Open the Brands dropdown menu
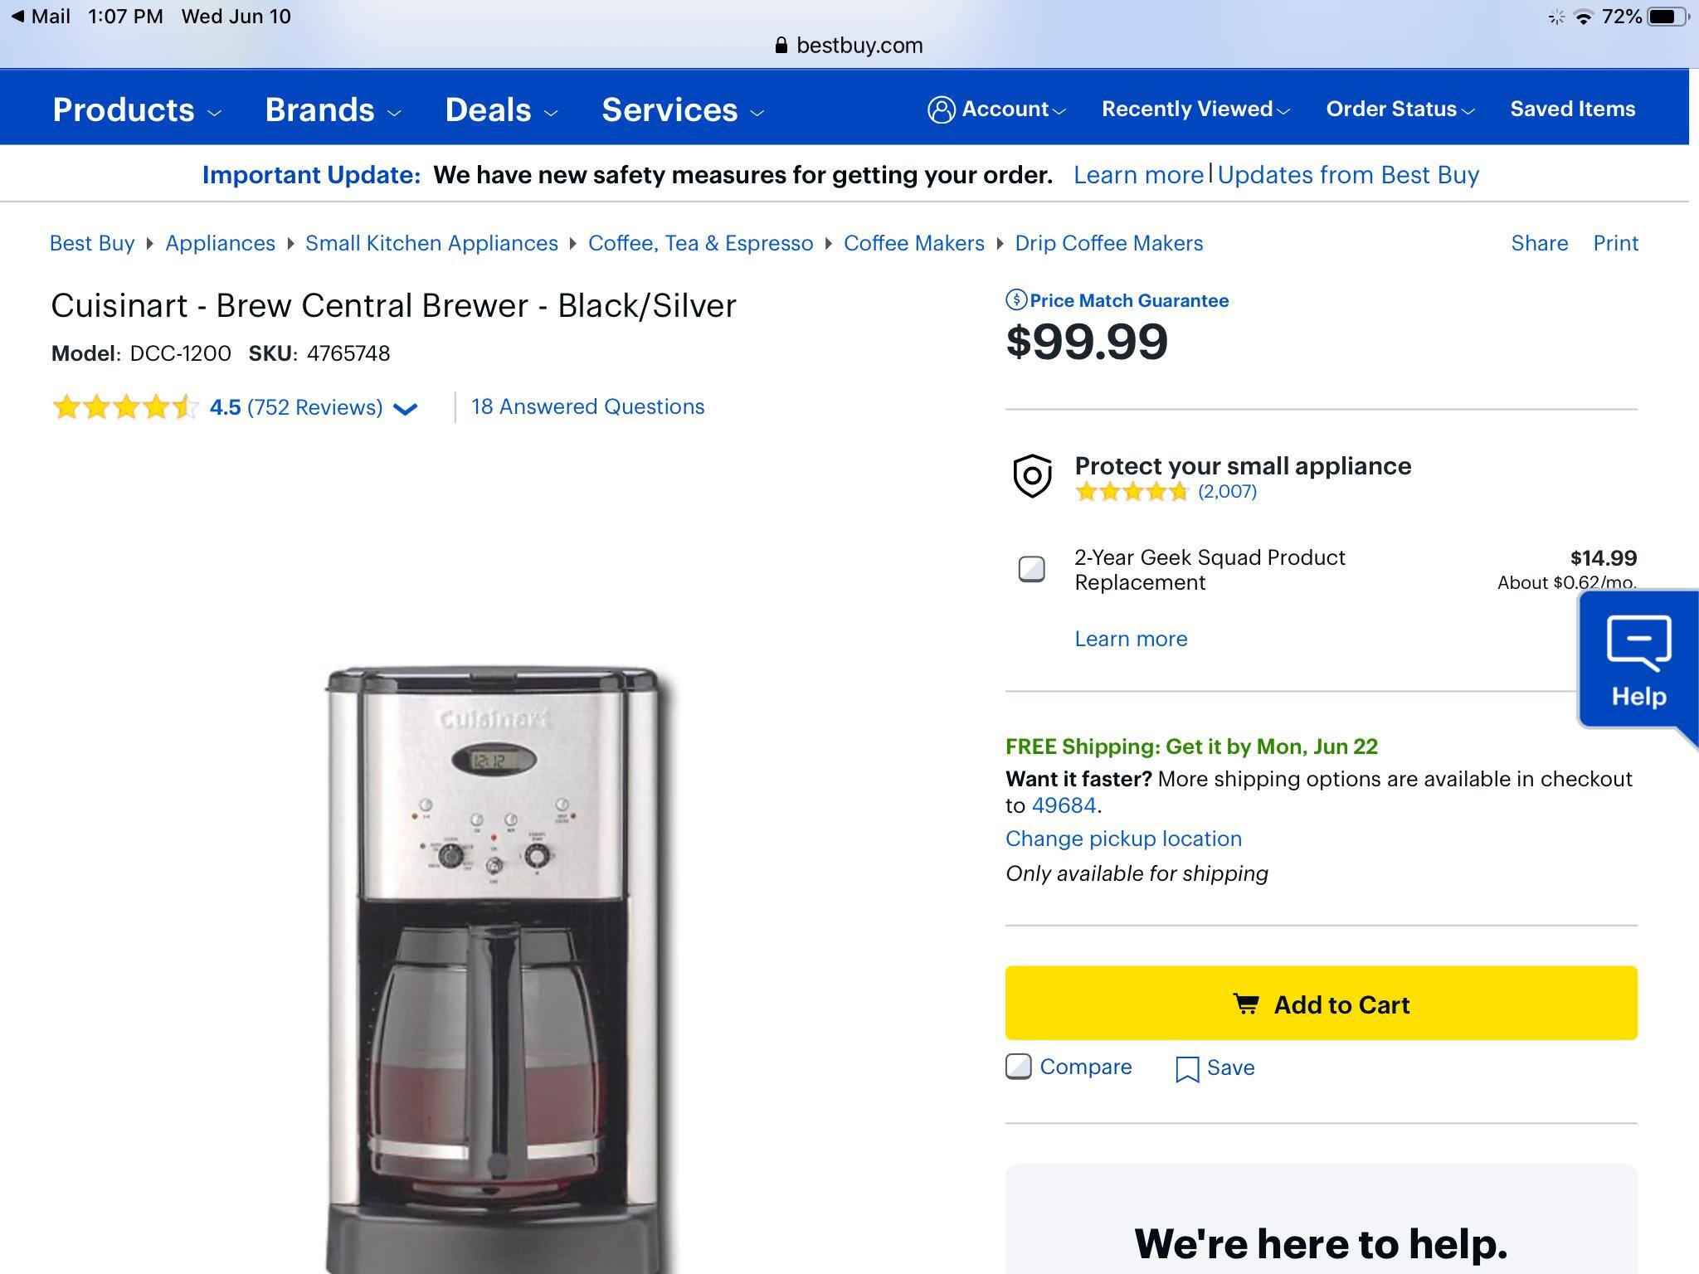Image resolution: width=1699 pixels, height=1274 pixels. click(333, 110)
